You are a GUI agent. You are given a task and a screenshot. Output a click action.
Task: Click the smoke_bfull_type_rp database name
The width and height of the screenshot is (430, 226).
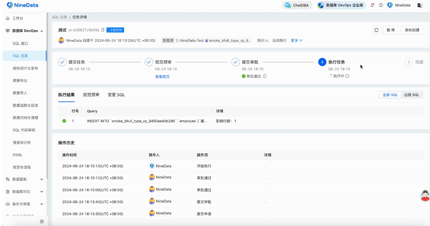coord(228,40)
